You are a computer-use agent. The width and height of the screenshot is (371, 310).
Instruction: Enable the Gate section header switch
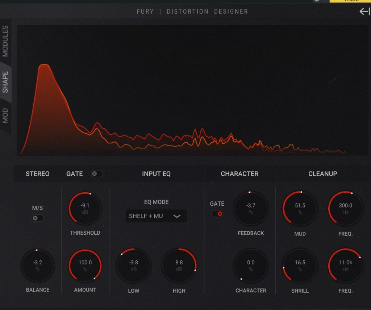tap(97, 174)
